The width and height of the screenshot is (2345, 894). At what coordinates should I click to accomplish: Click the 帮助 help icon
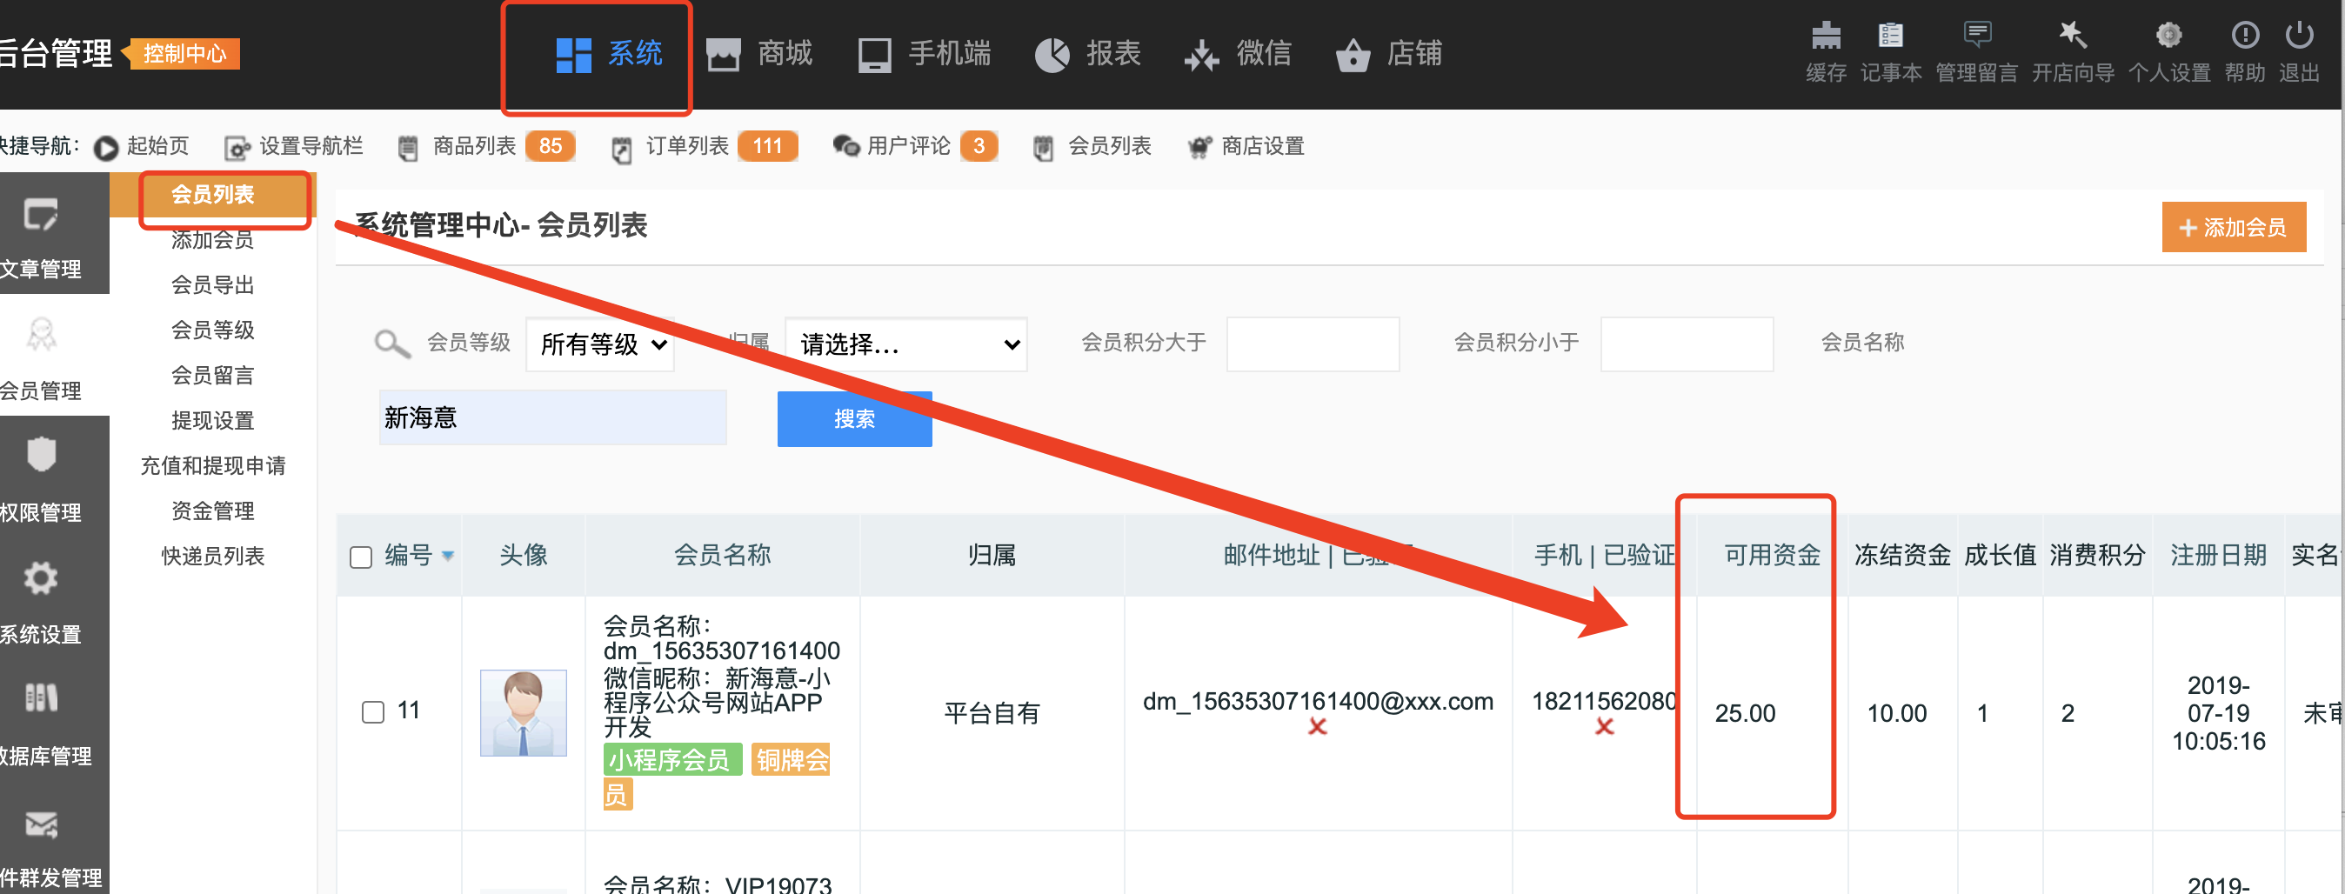click(x=2245, y=36)
